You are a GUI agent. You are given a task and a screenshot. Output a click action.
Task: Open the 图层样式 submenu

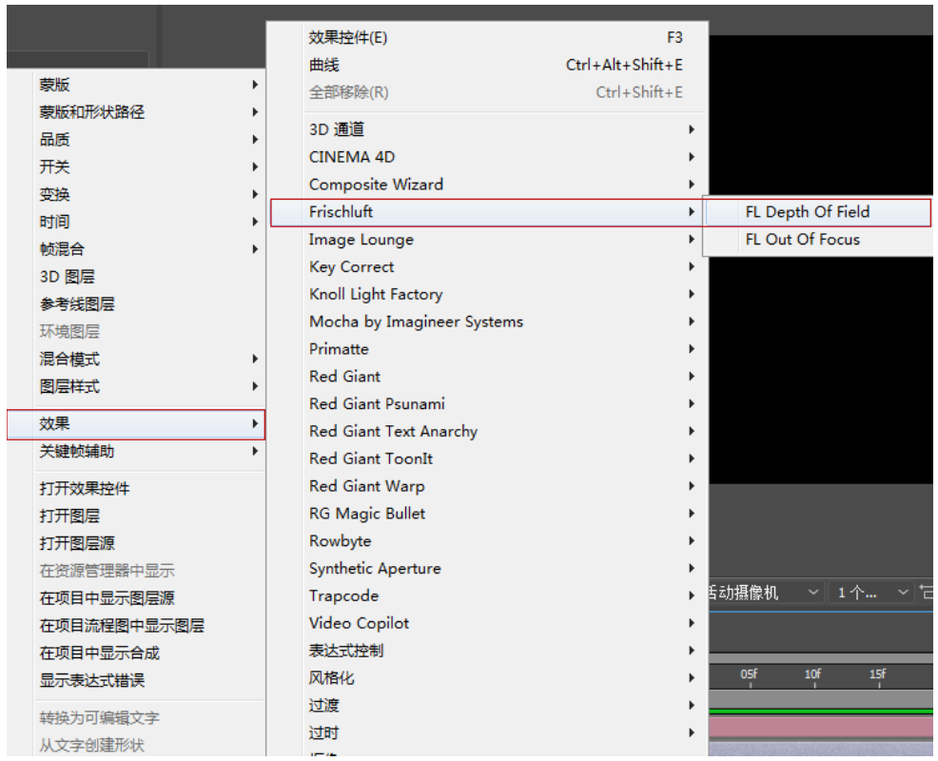pos(136,386)
